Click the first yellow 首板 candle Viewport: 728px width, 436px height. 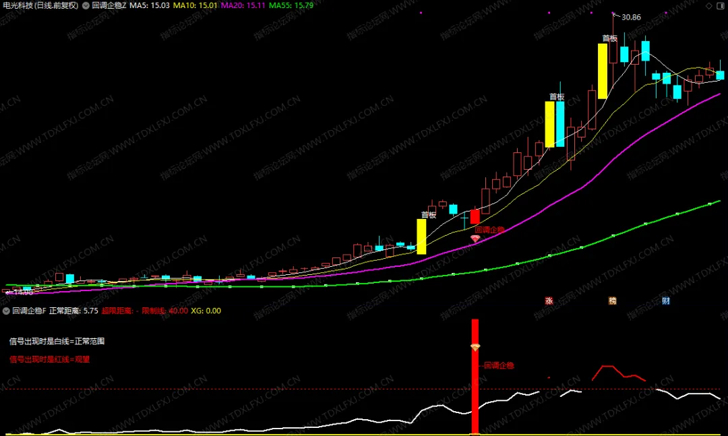(421, 237)
